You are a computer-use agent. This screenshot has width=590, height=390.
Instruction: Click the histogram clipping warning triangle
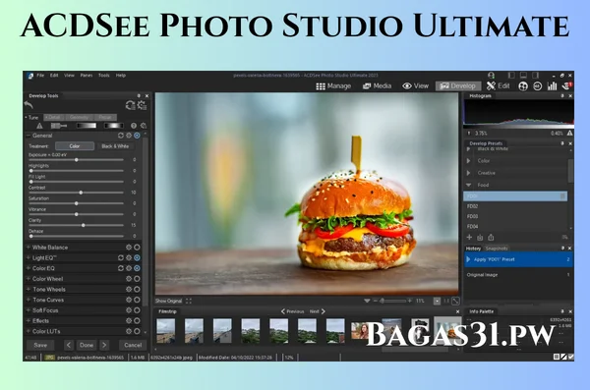pyautogui.click(x=570, y=134)
